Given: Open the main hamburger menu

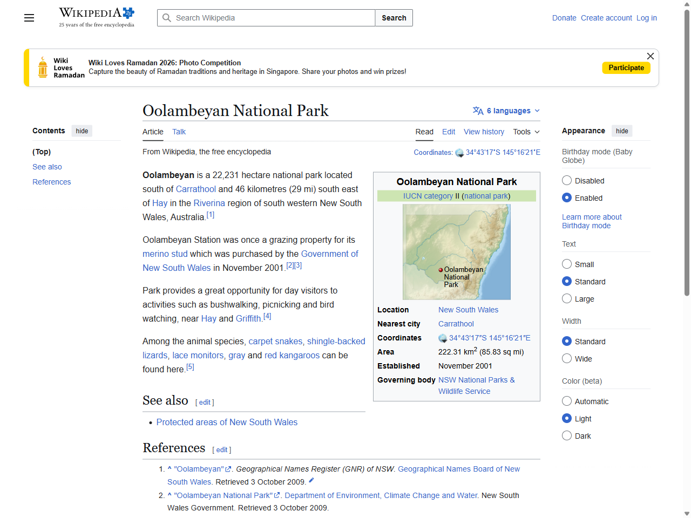Looking at the screenshot, I should 29,18.
